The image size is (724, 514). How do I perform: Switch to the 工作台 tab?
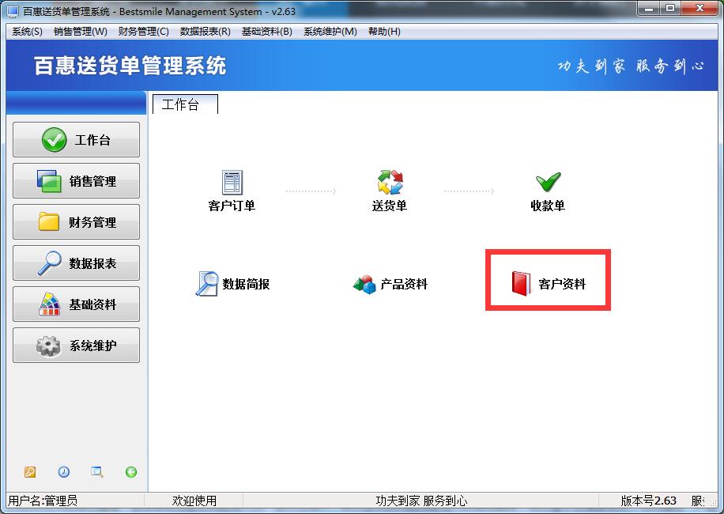click(x=185, y=104)
